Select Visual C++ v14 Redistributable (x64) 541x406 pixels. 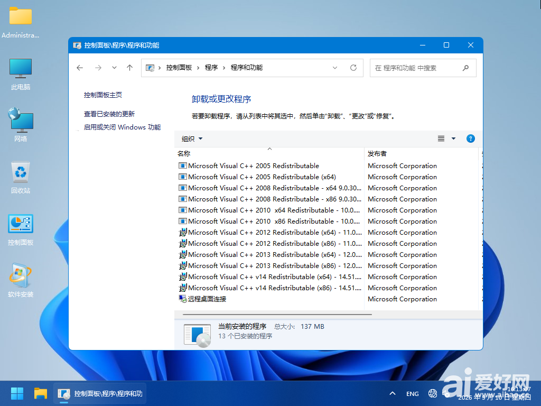(269, 276)
